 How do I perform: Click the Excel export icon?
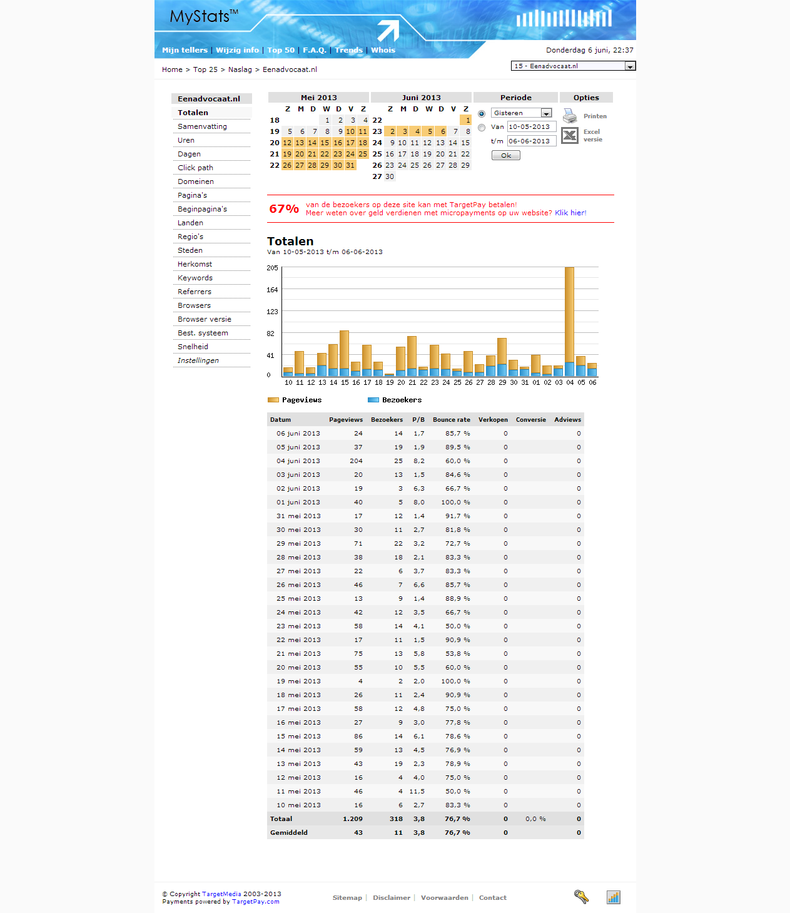[570, 135]
